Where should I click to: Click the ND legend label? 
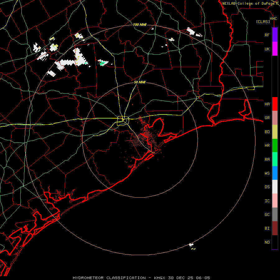(x=267, y=242)
